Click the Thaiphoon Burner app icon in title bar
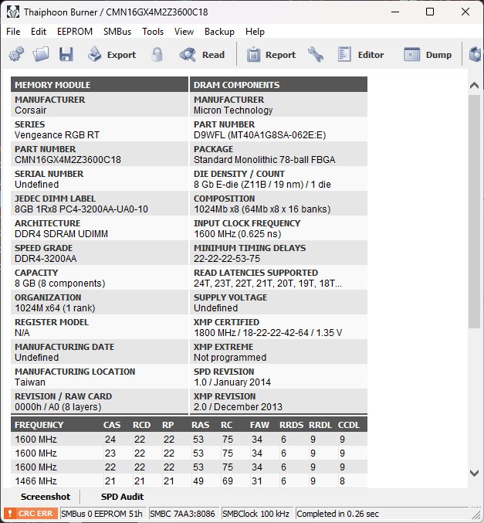Screen dimensions: 484x523 tap(13, 12)
